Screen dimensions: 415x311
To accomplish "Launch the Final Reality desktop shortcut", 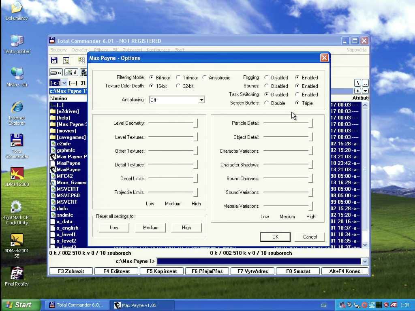I will click(17, 276).
